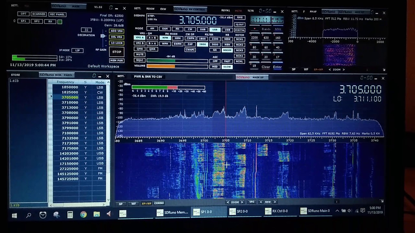Toggle the MUTE button
This screenshot has height=233, width=415.
(x=140, y=54)
